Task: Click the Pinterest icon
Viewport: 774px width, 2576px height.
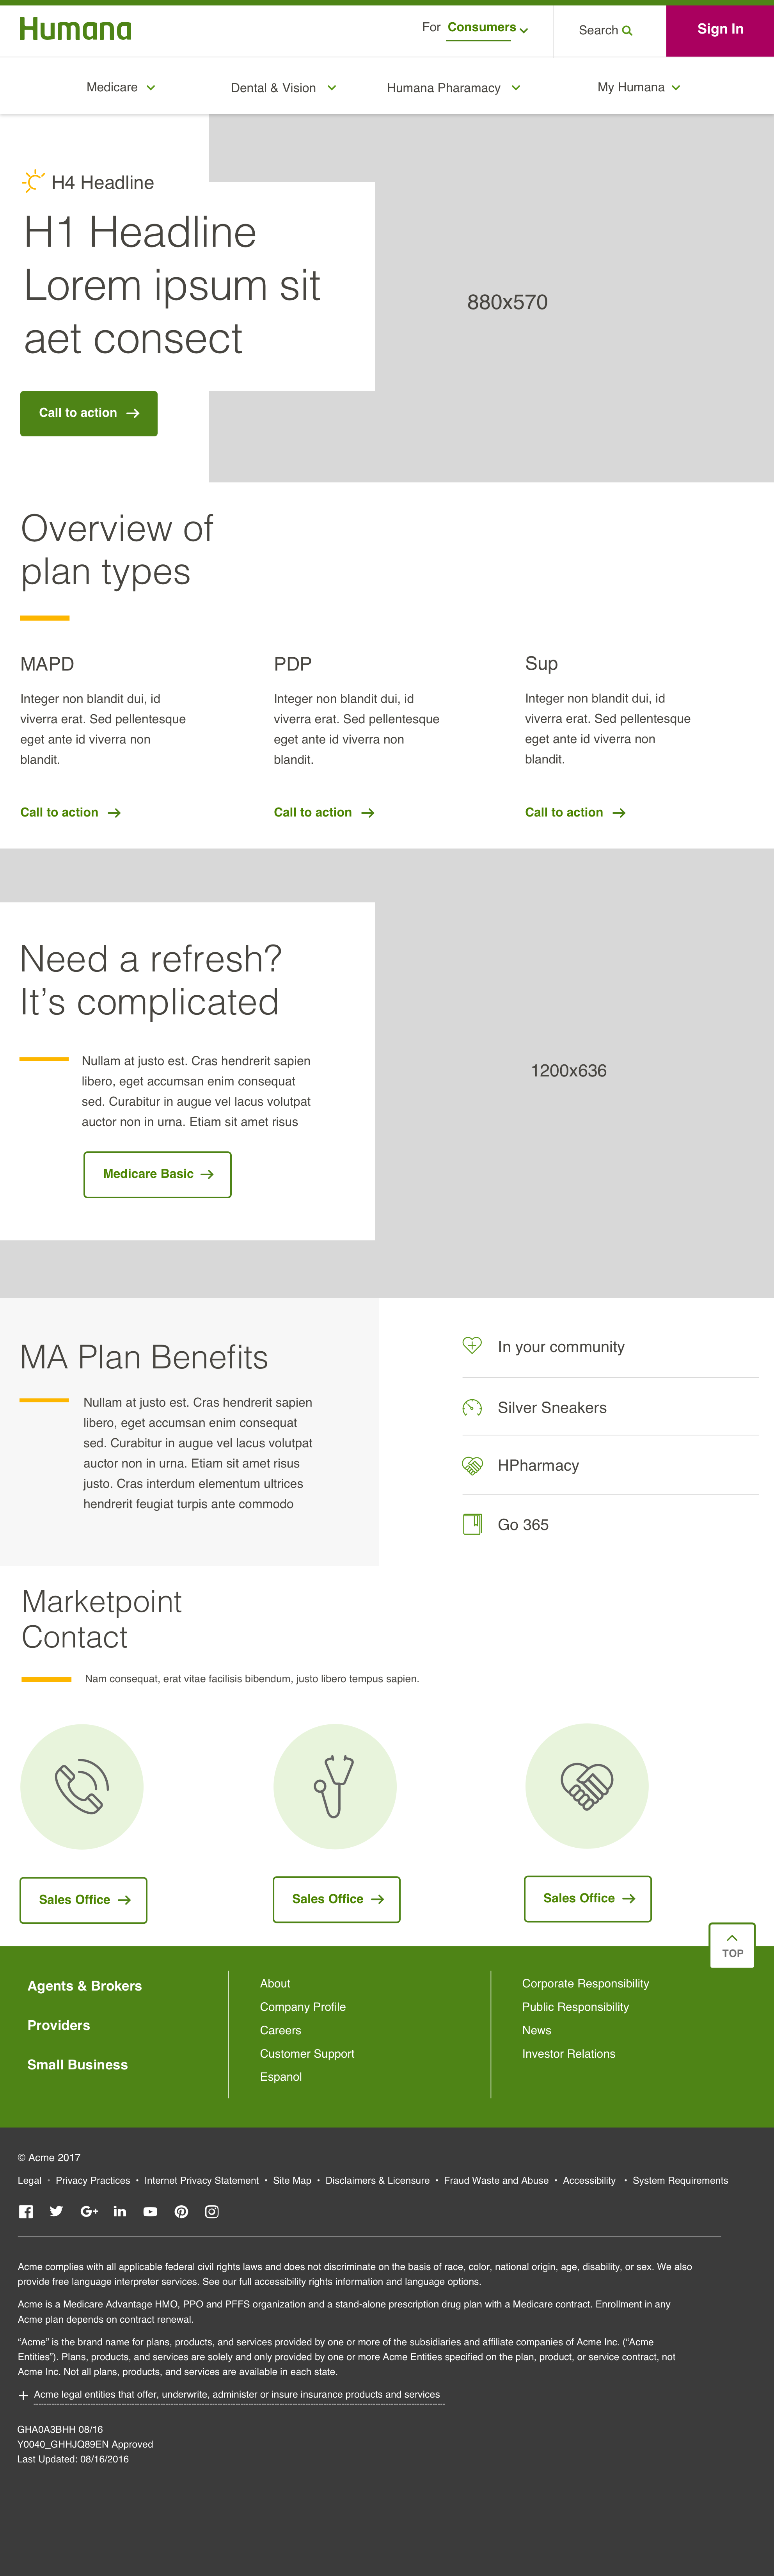Action: point(181,2211)
